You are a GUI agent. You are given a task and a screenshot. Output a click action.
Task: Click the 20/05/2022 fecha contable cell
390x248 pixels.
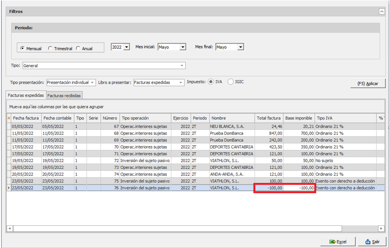pyautogui.click(x=57, y=174)
